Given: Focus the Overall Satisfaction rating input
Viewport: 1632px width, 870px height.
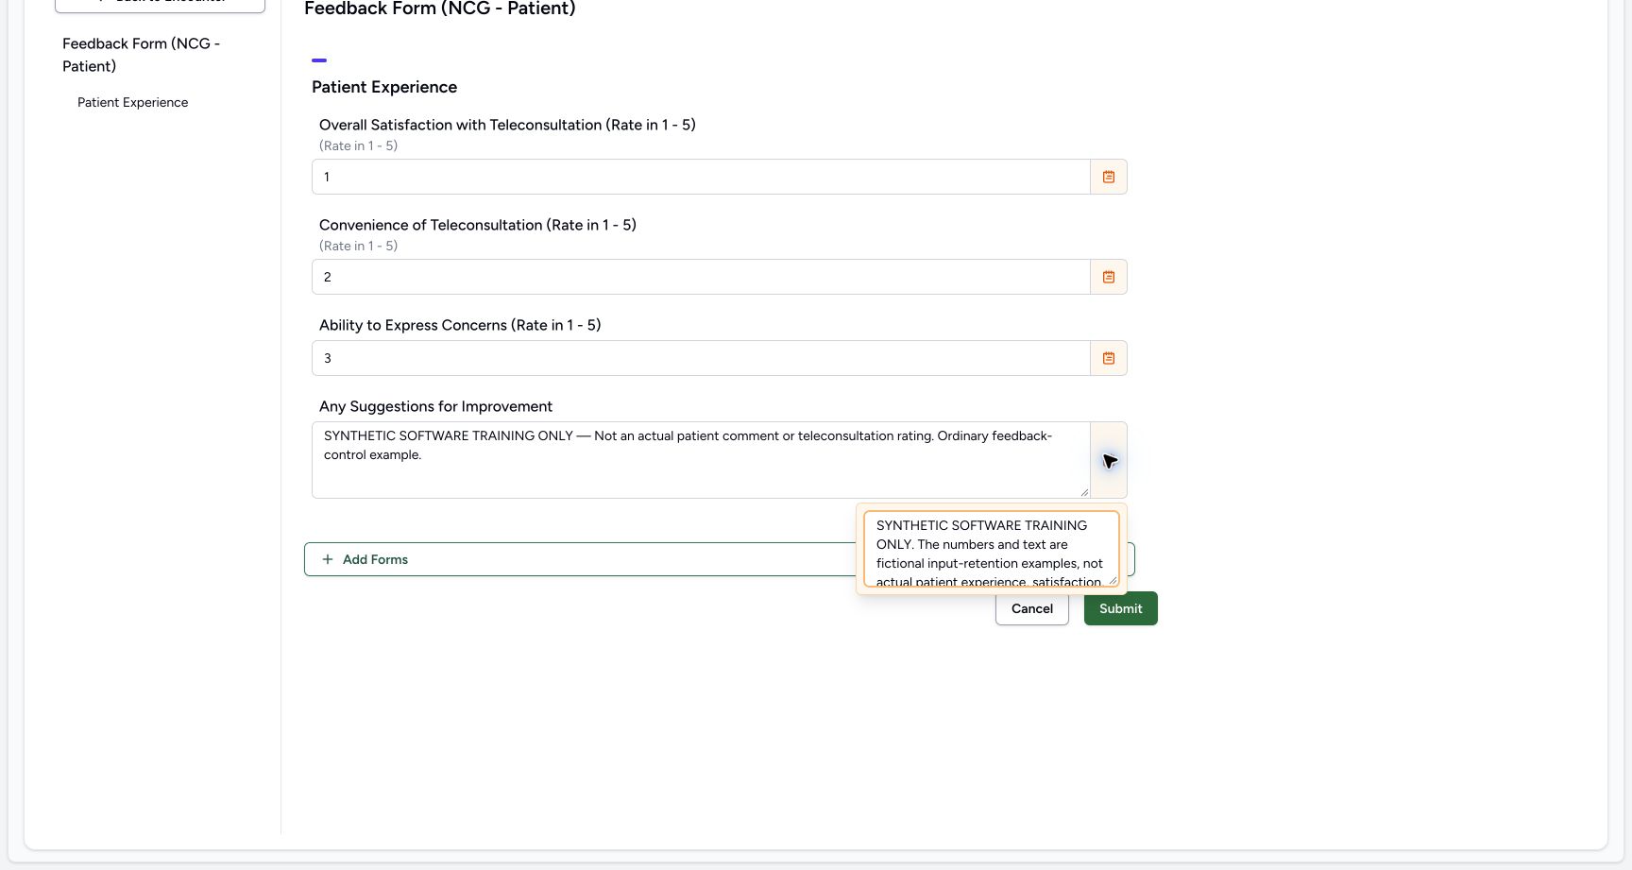Looking at the screenshot, I should click(x=701, y=177).
